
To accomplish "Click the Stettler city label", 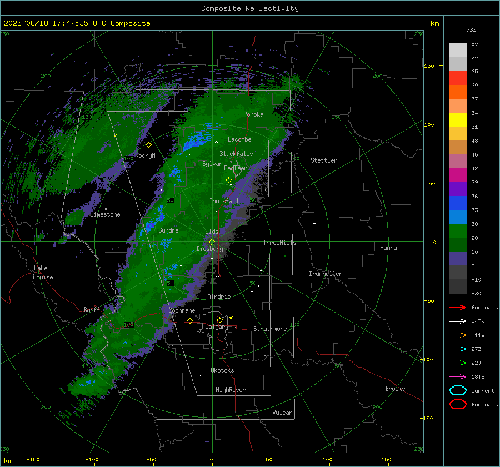I will tap(324, 160).
